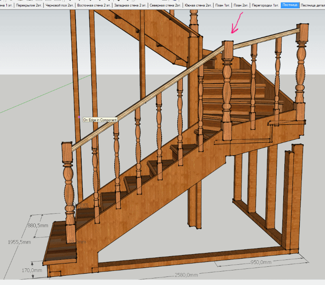Select the 880,5mm dimension label
325x285 pixels.
[x=38, y=225]
